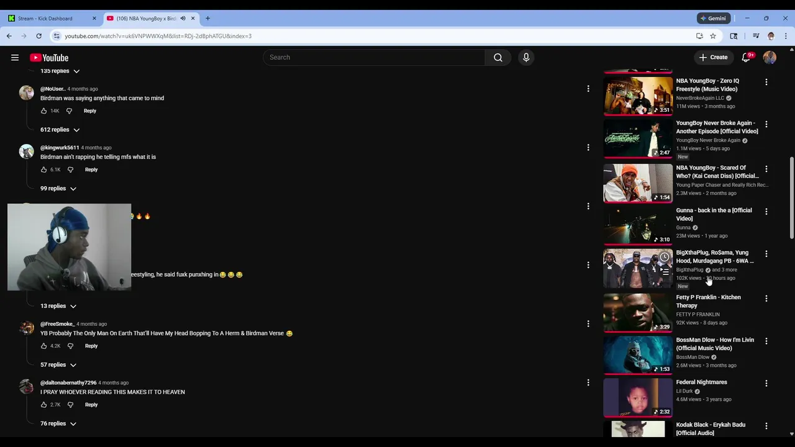Screen dimensions: 795x447
Task: Switch to Stream - Kick Dashboard tab
Action: 51,19
